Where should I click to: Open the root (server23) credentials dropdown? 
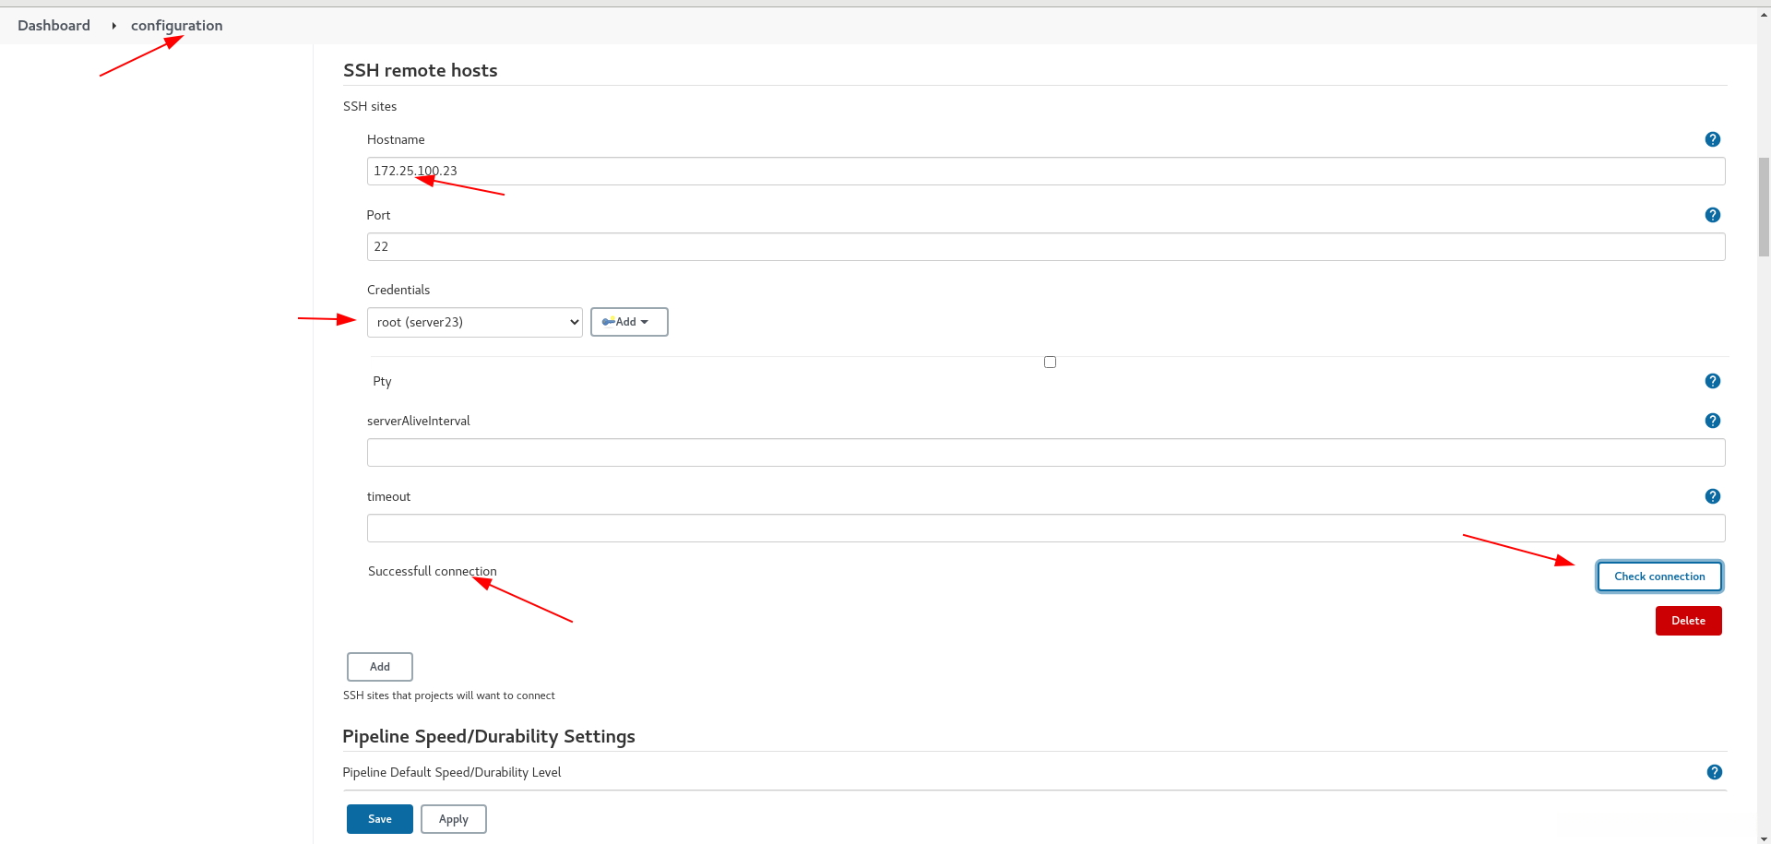click(x=474, y=322)
